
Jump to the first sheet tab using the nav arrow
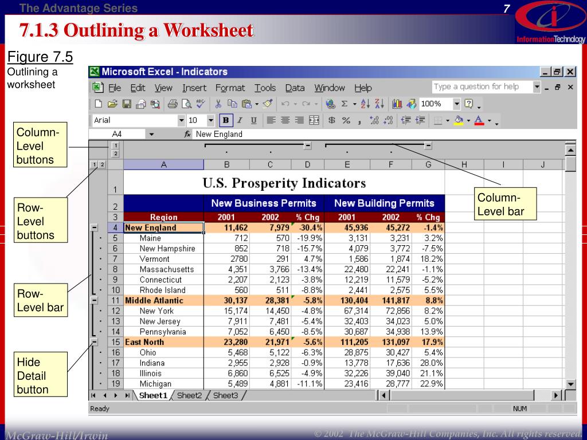(x=93, y=395)
